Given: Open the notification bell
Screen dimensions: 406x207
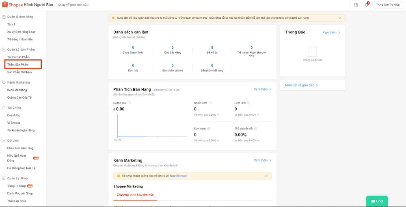Looking at the screenshot, I should pos(366,5).
